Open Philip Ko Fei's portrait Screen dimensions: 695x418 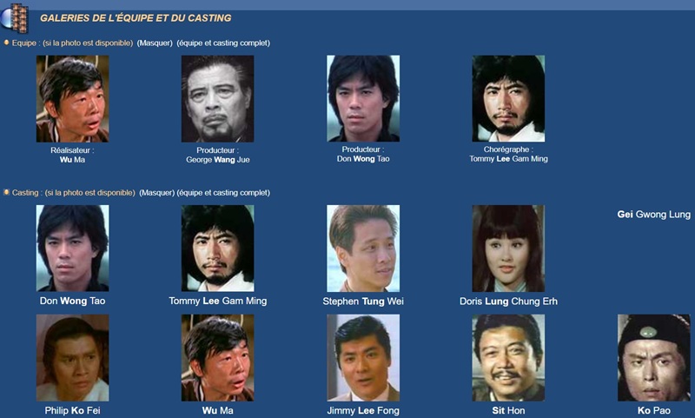[x=73, y=358]
